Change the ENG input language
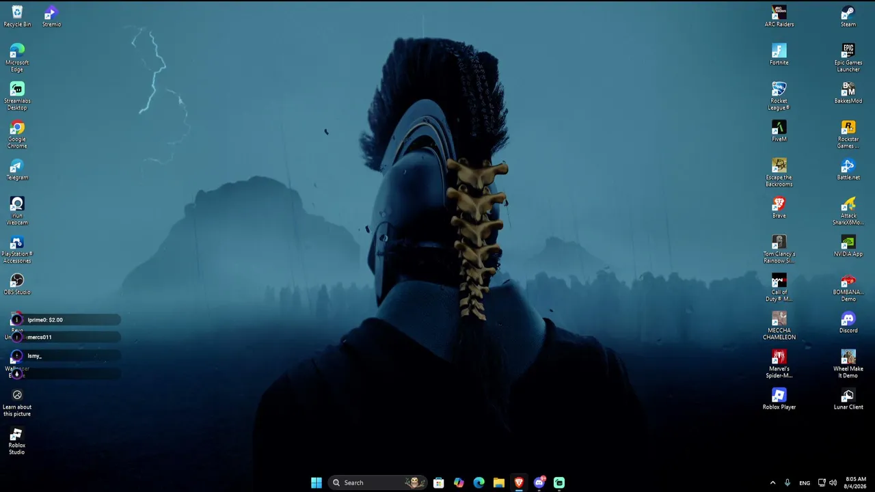Image resolution: width=875 pixels, height=492 pixels. [805, 482]
